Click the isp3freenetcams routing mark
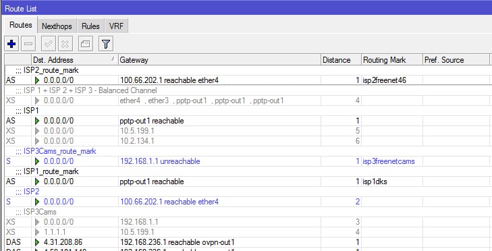The image size is (492, 251). click(389, 161)
